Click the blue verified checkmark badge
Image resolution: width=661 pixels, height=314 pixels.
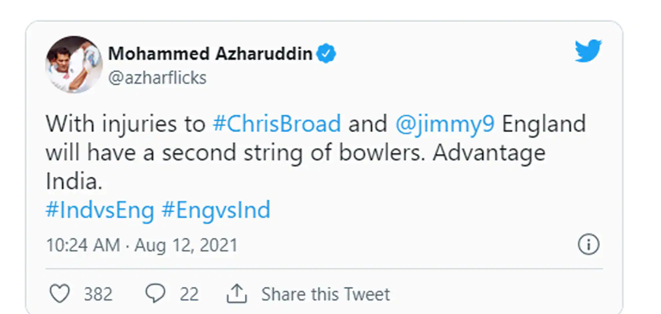click(x=326, y=53)
